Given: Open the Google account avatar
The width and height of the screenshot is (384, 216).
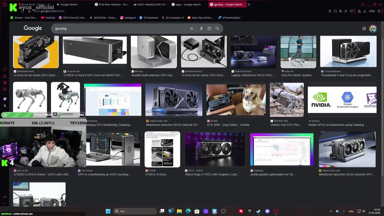Looking at the screenshot, I should (373, 28).
